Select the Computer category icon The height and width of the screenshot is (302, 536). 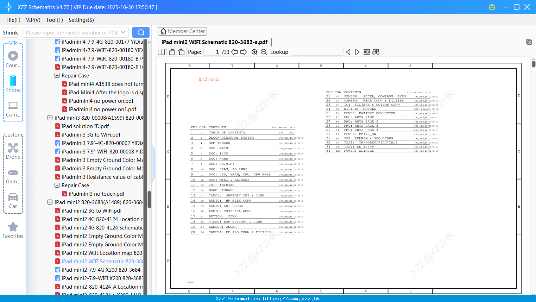click(x=13, y=109)
